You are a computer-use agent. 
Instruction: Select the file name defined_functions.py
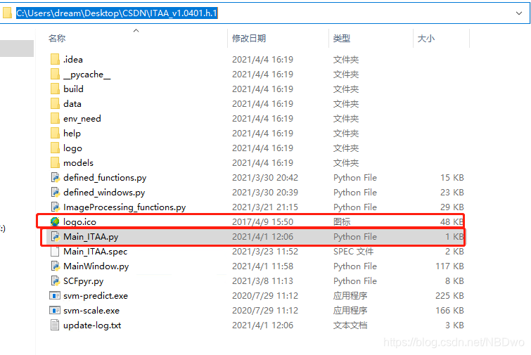[105, 178]
